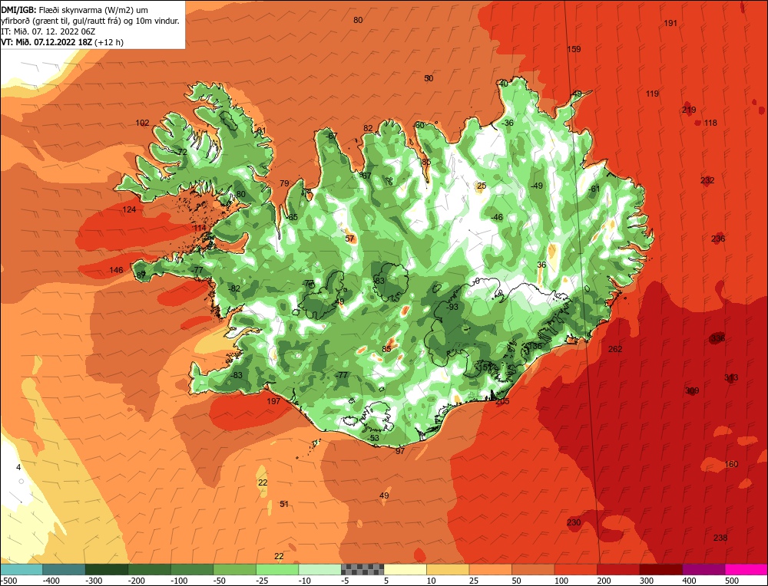Click the 'IT: Mið. 07. 12. 2022 06Z' line
This screenshot has height=586, width=768.
(x=48, y=31)
